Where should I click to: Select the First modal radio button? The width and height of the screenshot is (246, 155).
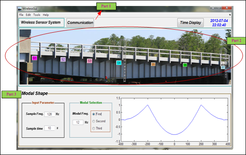click(x=94, y=114)
